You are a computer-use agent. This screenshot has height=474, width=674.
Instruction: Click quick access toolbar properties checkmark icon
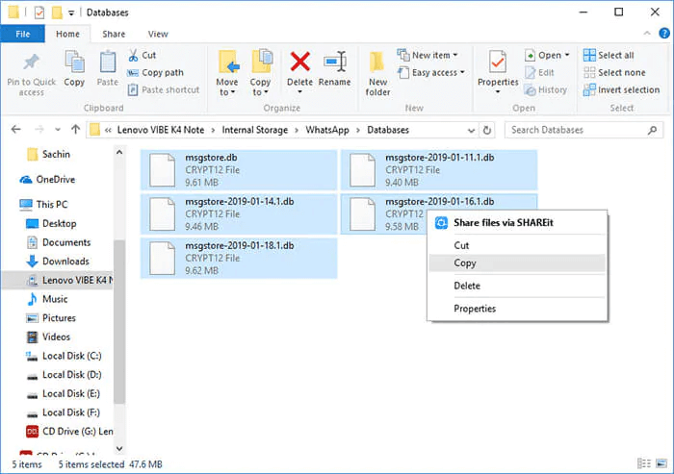click(39, 12)
